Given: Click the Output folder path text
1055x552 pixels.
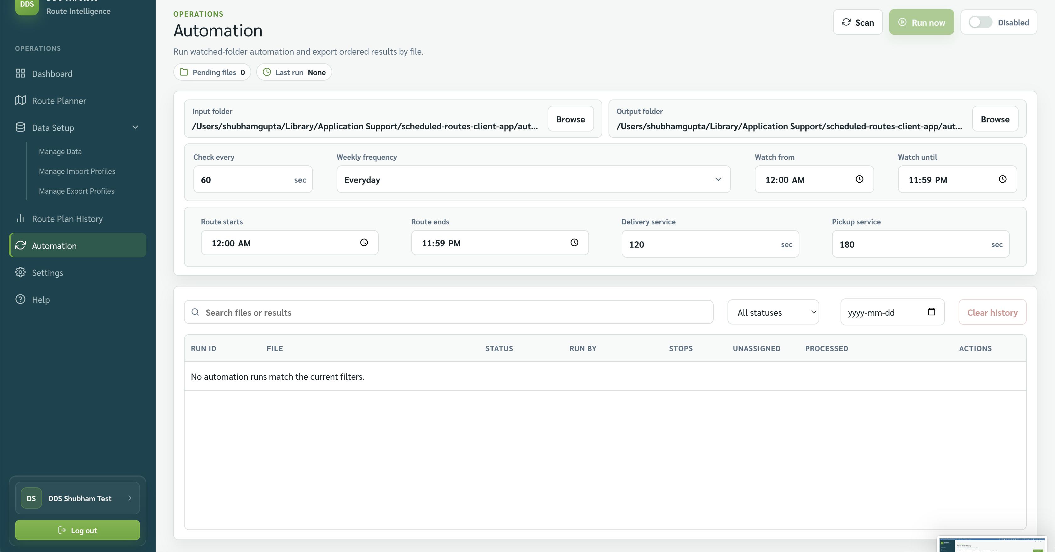Looking at the screenshot, I should coord(789,126).
